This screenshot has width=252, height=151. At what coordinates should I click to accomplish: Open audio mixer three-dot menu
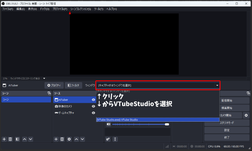tap(115, 139)
